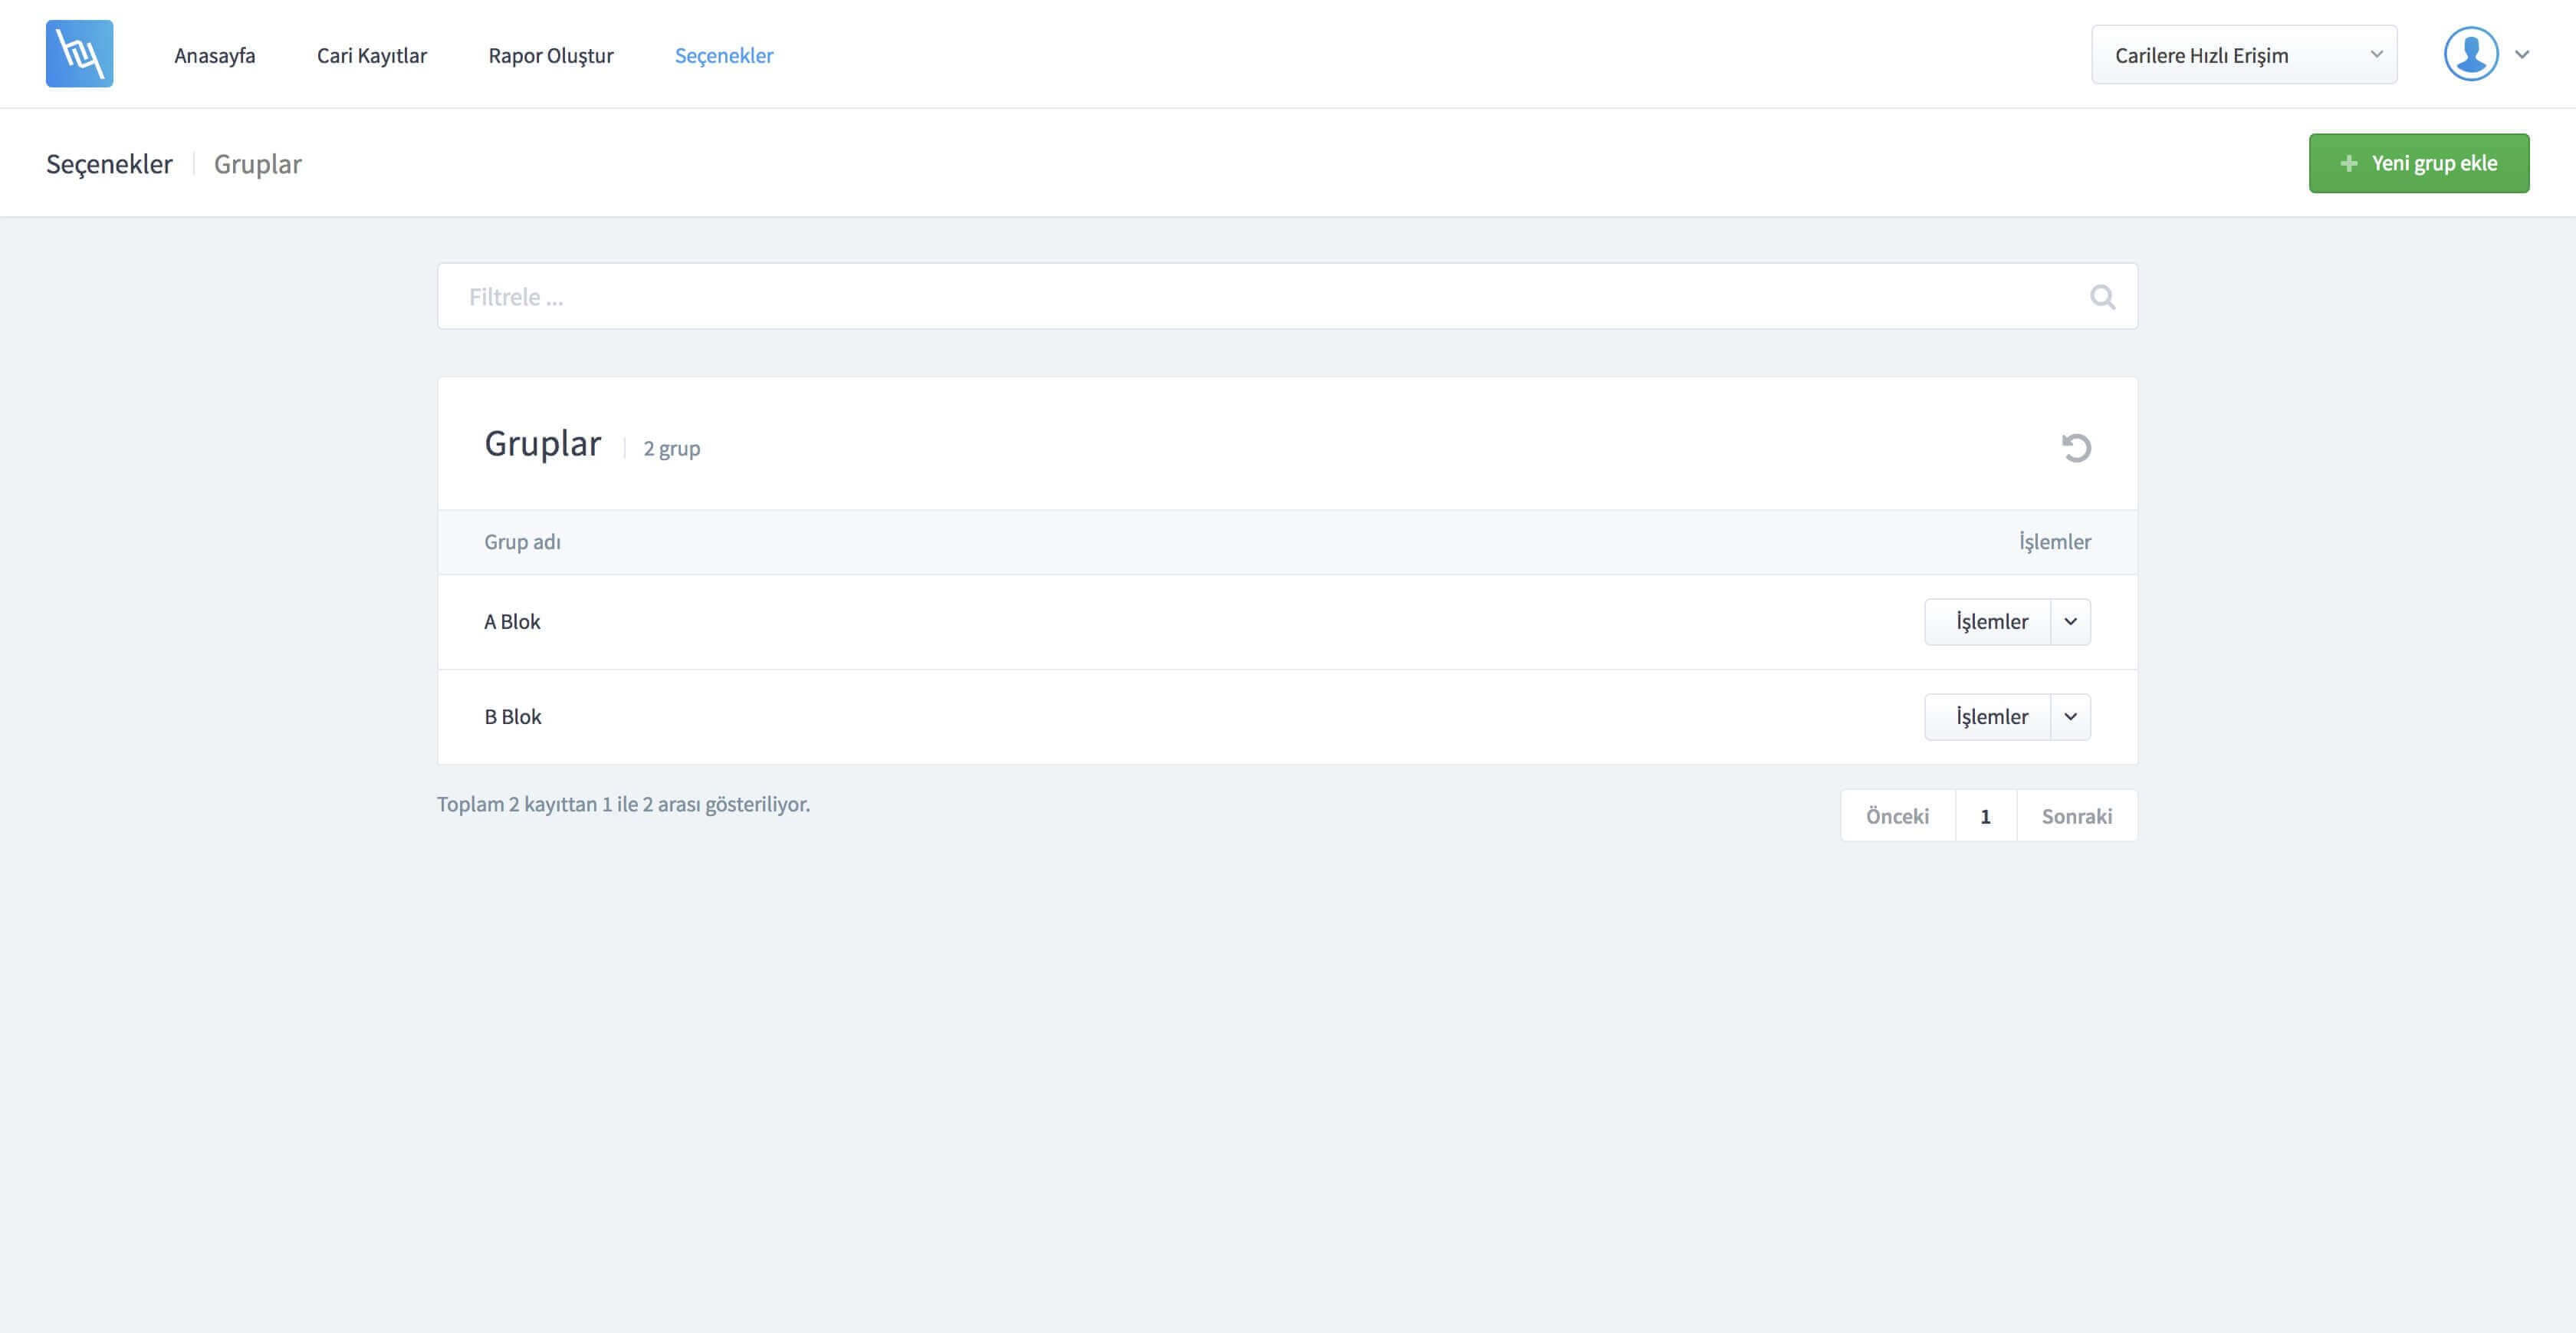Image resolution: width=2576 pixels, height=1333 pixels.
Task: Go to Anasayfa menu
Action: tap(215, 55)
